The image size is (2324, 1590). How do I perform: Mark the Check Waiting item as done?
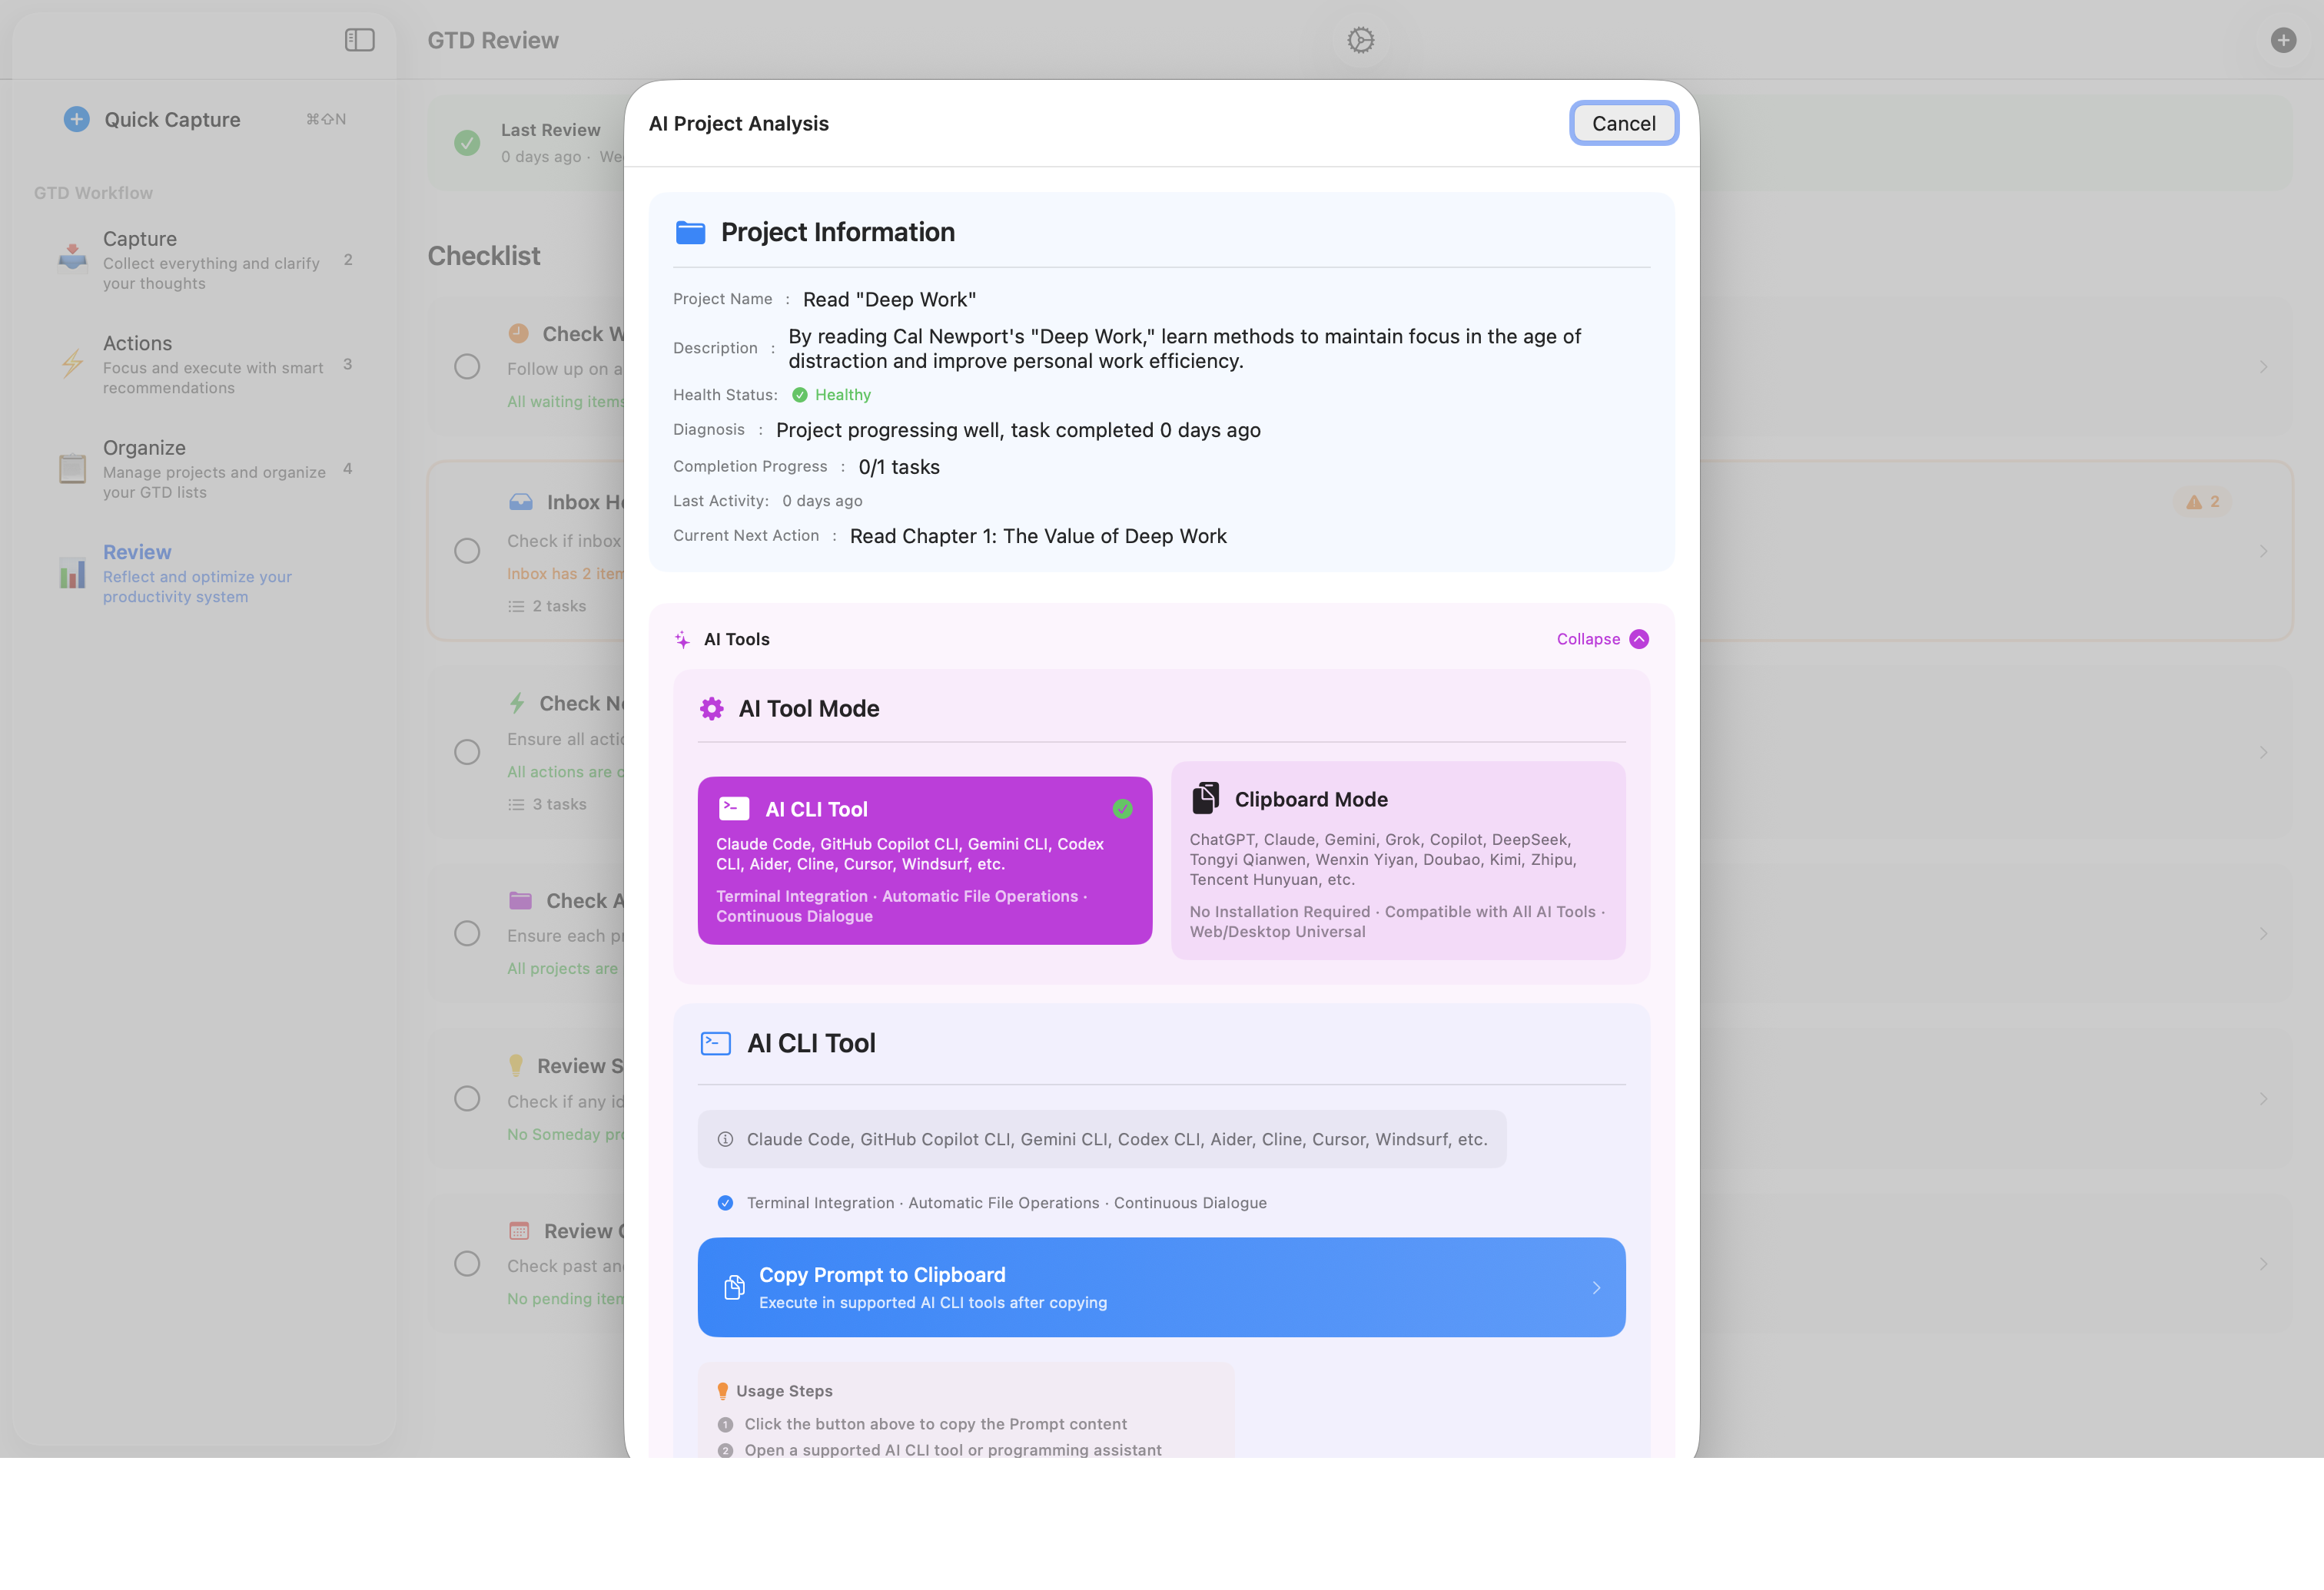click(467, 366)
